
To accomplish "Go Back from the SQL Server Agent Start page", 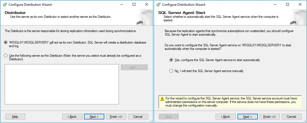I will point(225,117).
